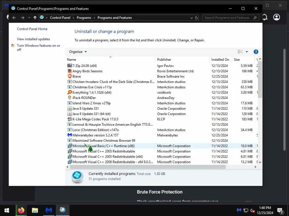Open File Explorer from the taskbar

point(35,210)
